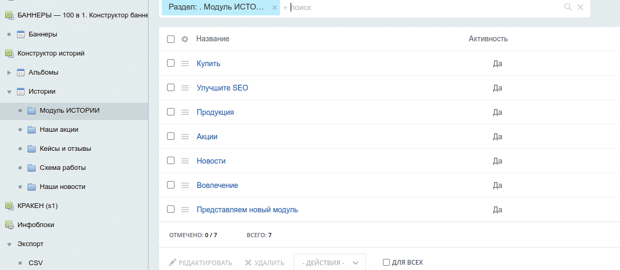Check the Продукция row checkbox
This screenshot has width=620, height=270.
tap(171, 112)
